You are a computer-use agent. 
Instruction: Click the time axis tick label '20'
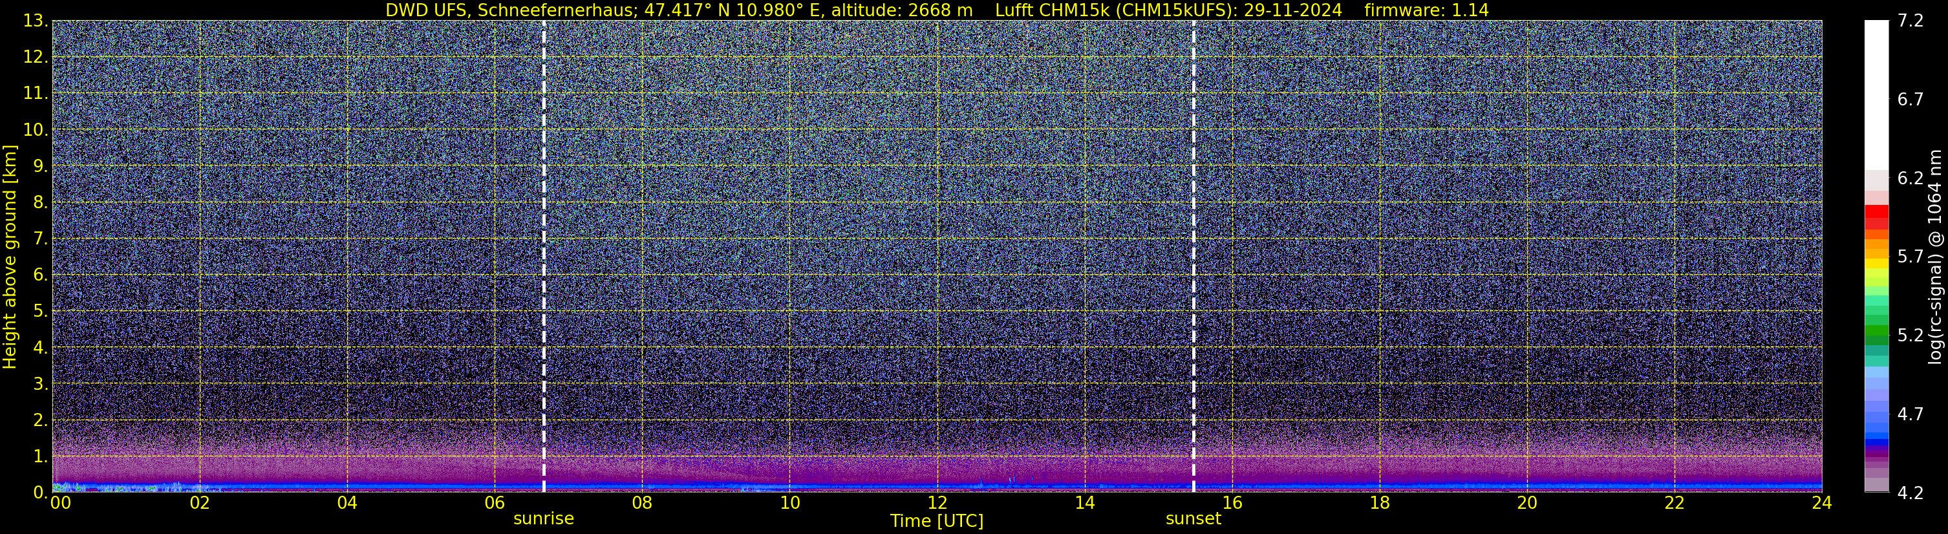pos(1527,503)
